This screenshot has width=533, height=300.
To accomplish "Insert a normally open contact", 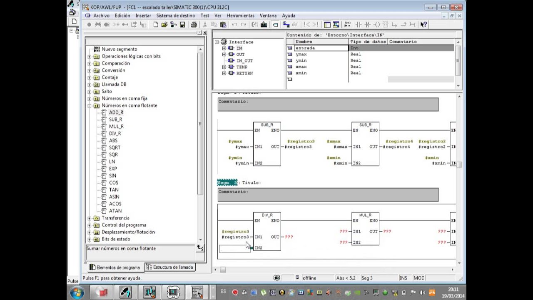I will [x=358, y=25].
